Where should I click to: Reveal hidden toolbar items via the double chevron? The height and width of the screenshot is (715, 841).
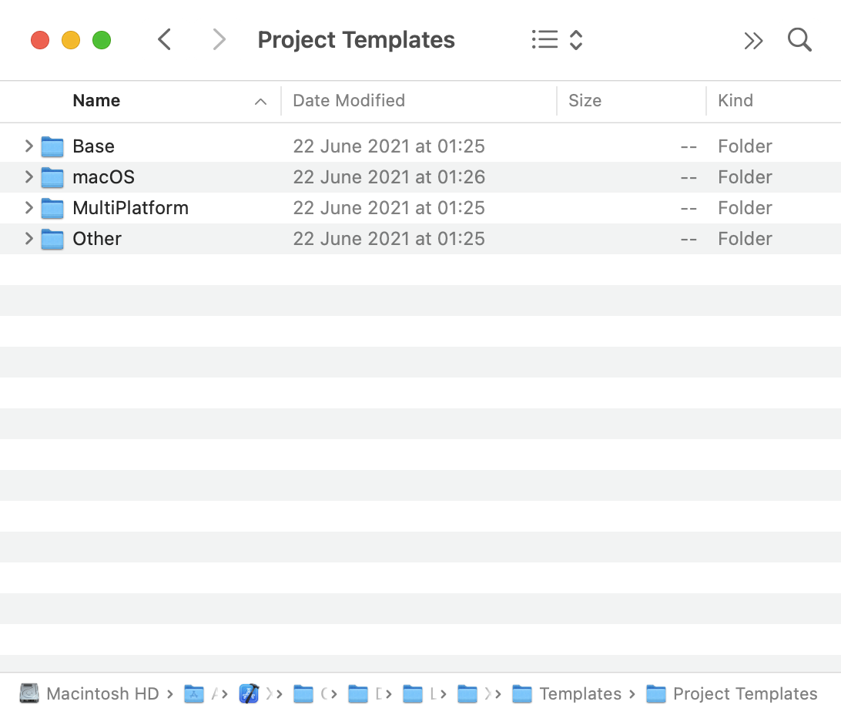[x=753, y=39]
